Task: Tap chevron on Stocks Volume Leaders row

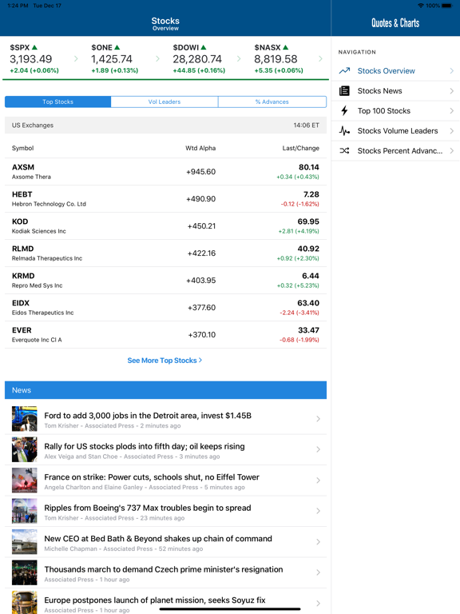Action: click(452, 131)
